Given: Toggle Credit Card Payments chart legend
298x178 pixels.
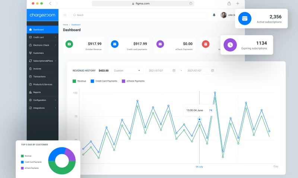Looking at the screenshot, I should coord(104,81).
